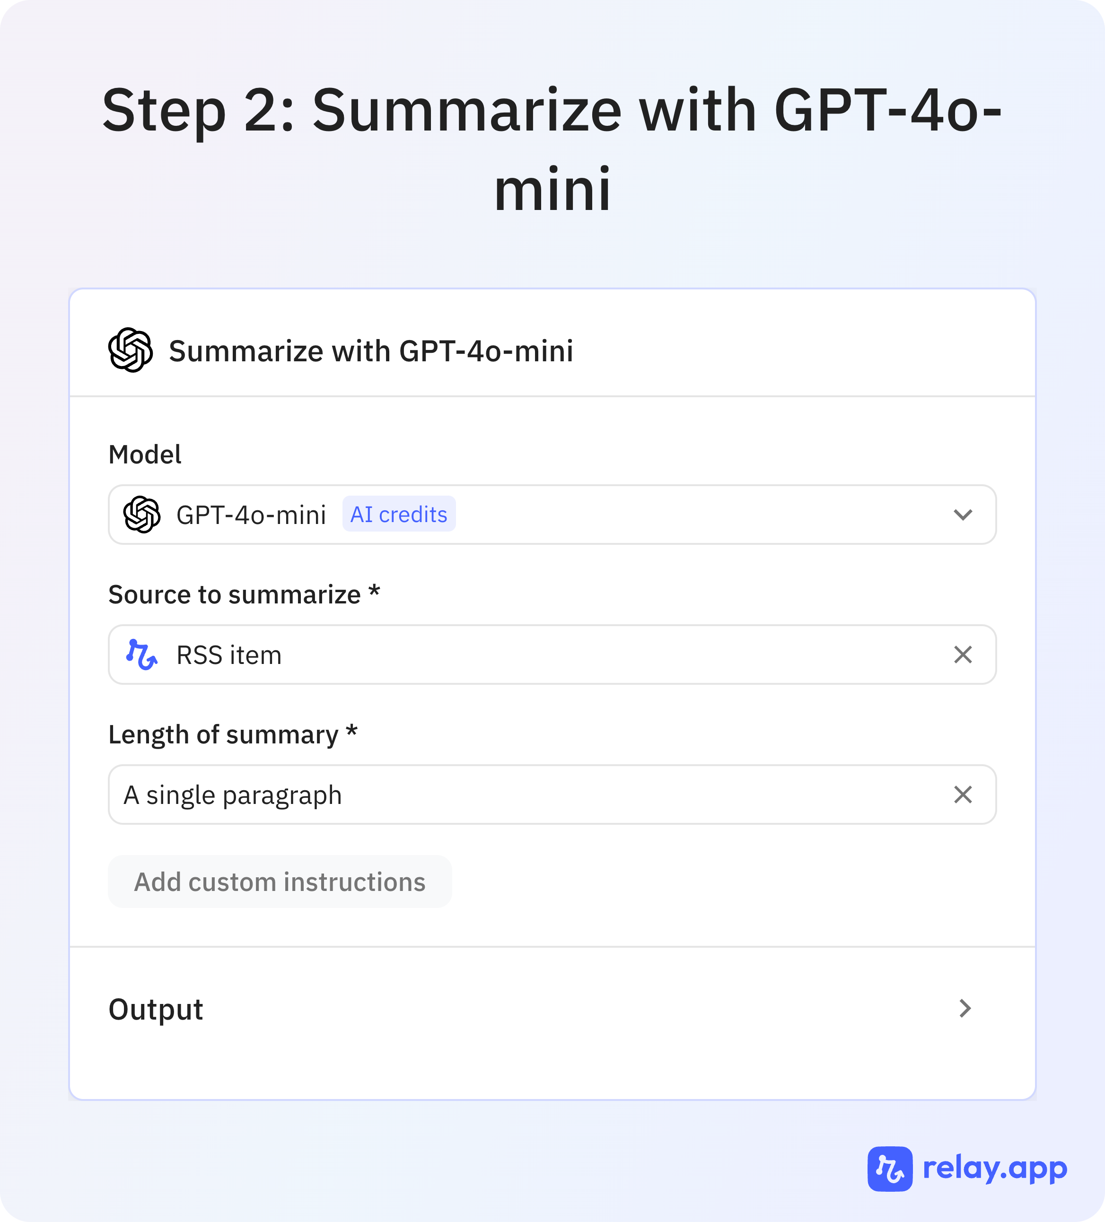Select the Summarize with GPT-4o-mini header
Screen dimensions: 1105x1222
(372, 350)
